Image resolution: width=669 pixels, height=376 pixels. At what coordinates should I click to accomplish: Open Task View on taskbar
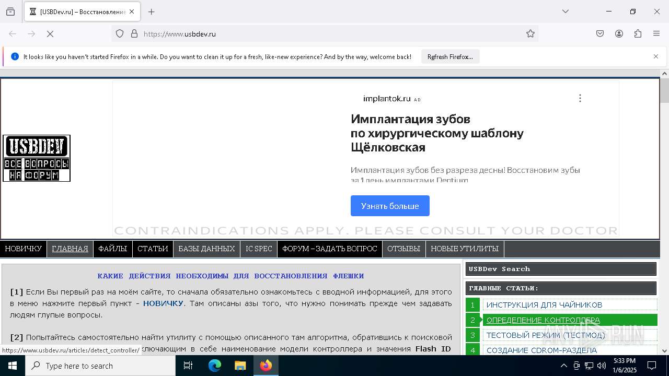[188, 366]
